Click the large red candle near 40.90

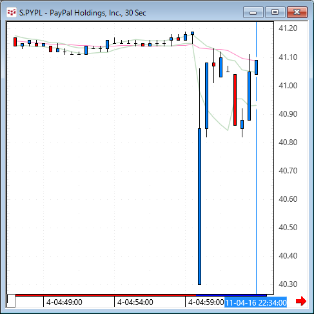coord(235,100)
